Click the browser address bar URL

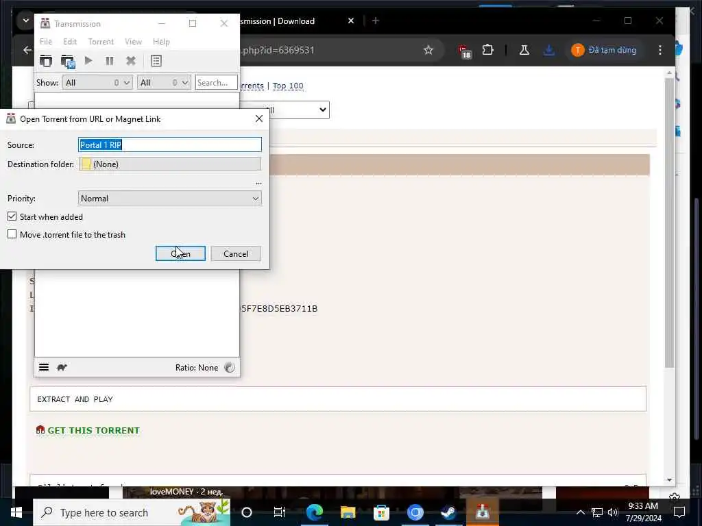click(278, 50)
